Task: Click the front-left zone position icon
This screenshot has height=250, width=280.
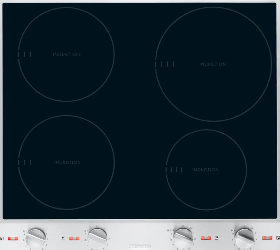Action: pos(2,239)
